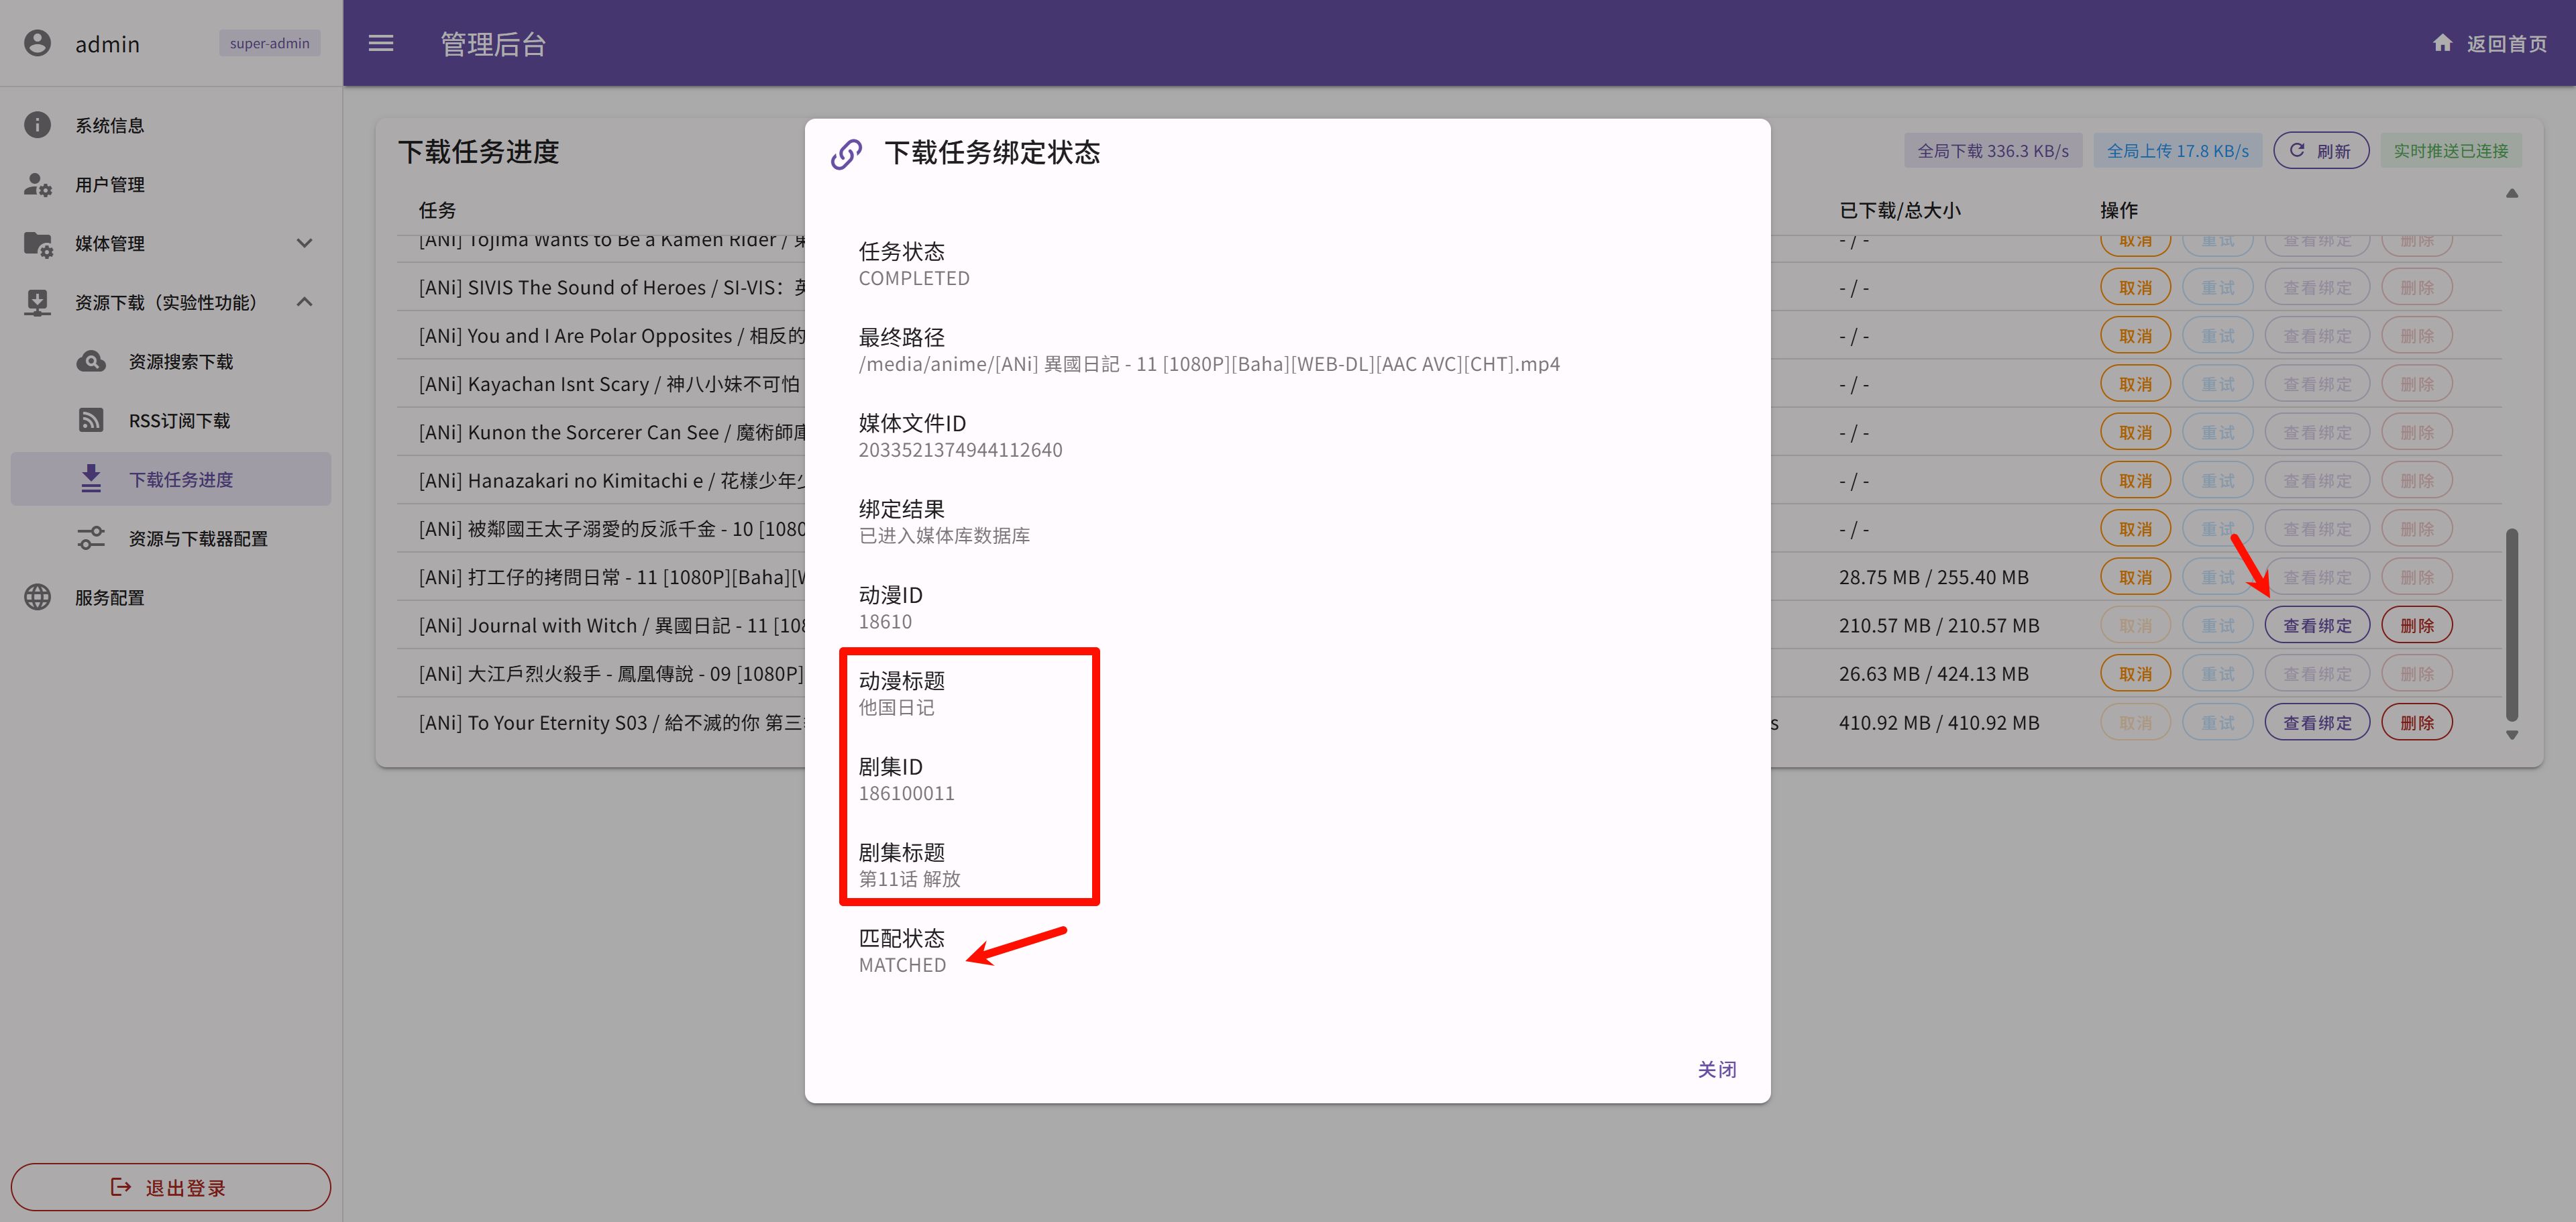Screen dimensions: 2576x1222
Task: Collapse the 资源下载 section chevron
Action: point(305,302)
